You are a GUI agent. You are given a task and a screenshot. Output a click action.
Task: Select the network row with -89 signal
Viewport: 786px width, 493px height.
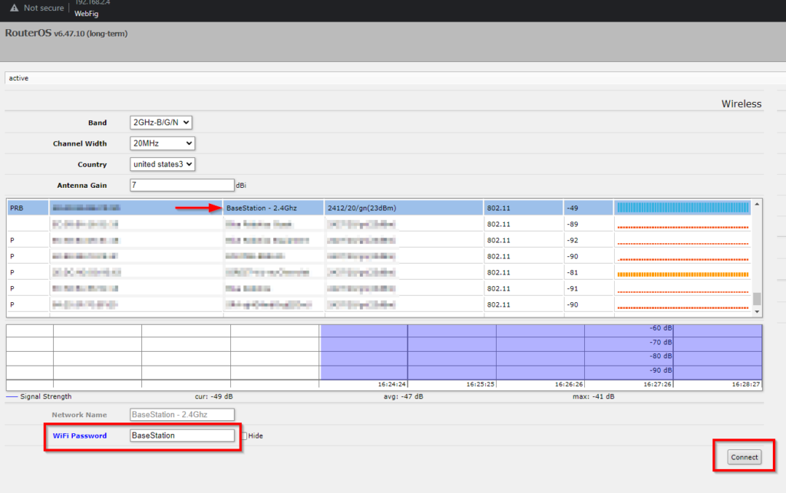307,224
